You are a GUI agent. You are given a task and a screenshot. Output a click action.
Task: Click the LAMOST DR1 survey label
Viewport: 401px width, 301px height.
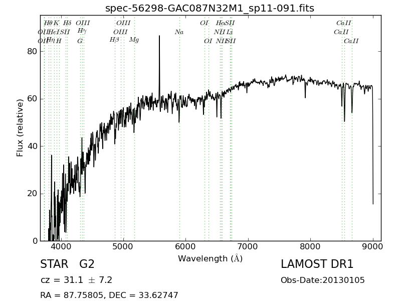click(317, 264)
